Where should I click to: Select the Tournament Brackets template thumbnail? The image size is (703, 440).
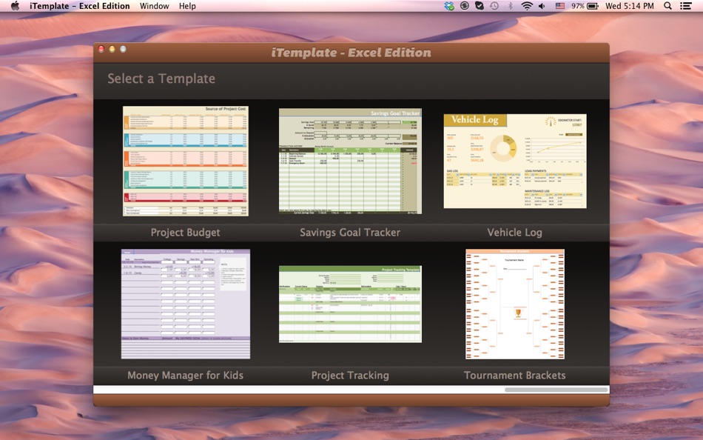(x=515, y=304)
